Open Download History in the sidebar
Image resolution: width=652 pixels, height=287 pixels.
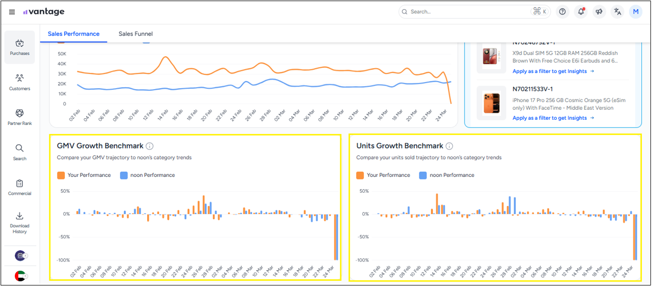click(x=20, y=222)
